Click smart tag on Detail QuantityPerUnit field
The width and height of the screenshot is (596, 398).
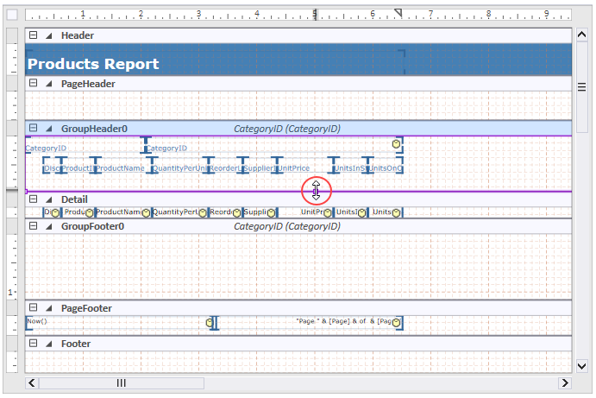point(203,212)
